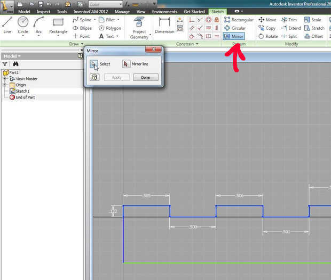Click Undo in quick access toolbar
The height and width of the screenshot is (280, 331).
49,4
